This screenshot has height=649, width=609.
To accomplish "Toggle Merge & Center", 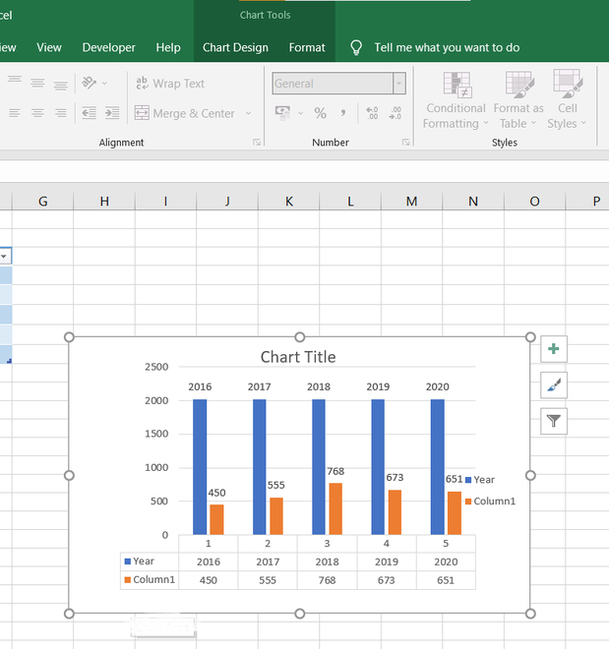I will (185, 113).
